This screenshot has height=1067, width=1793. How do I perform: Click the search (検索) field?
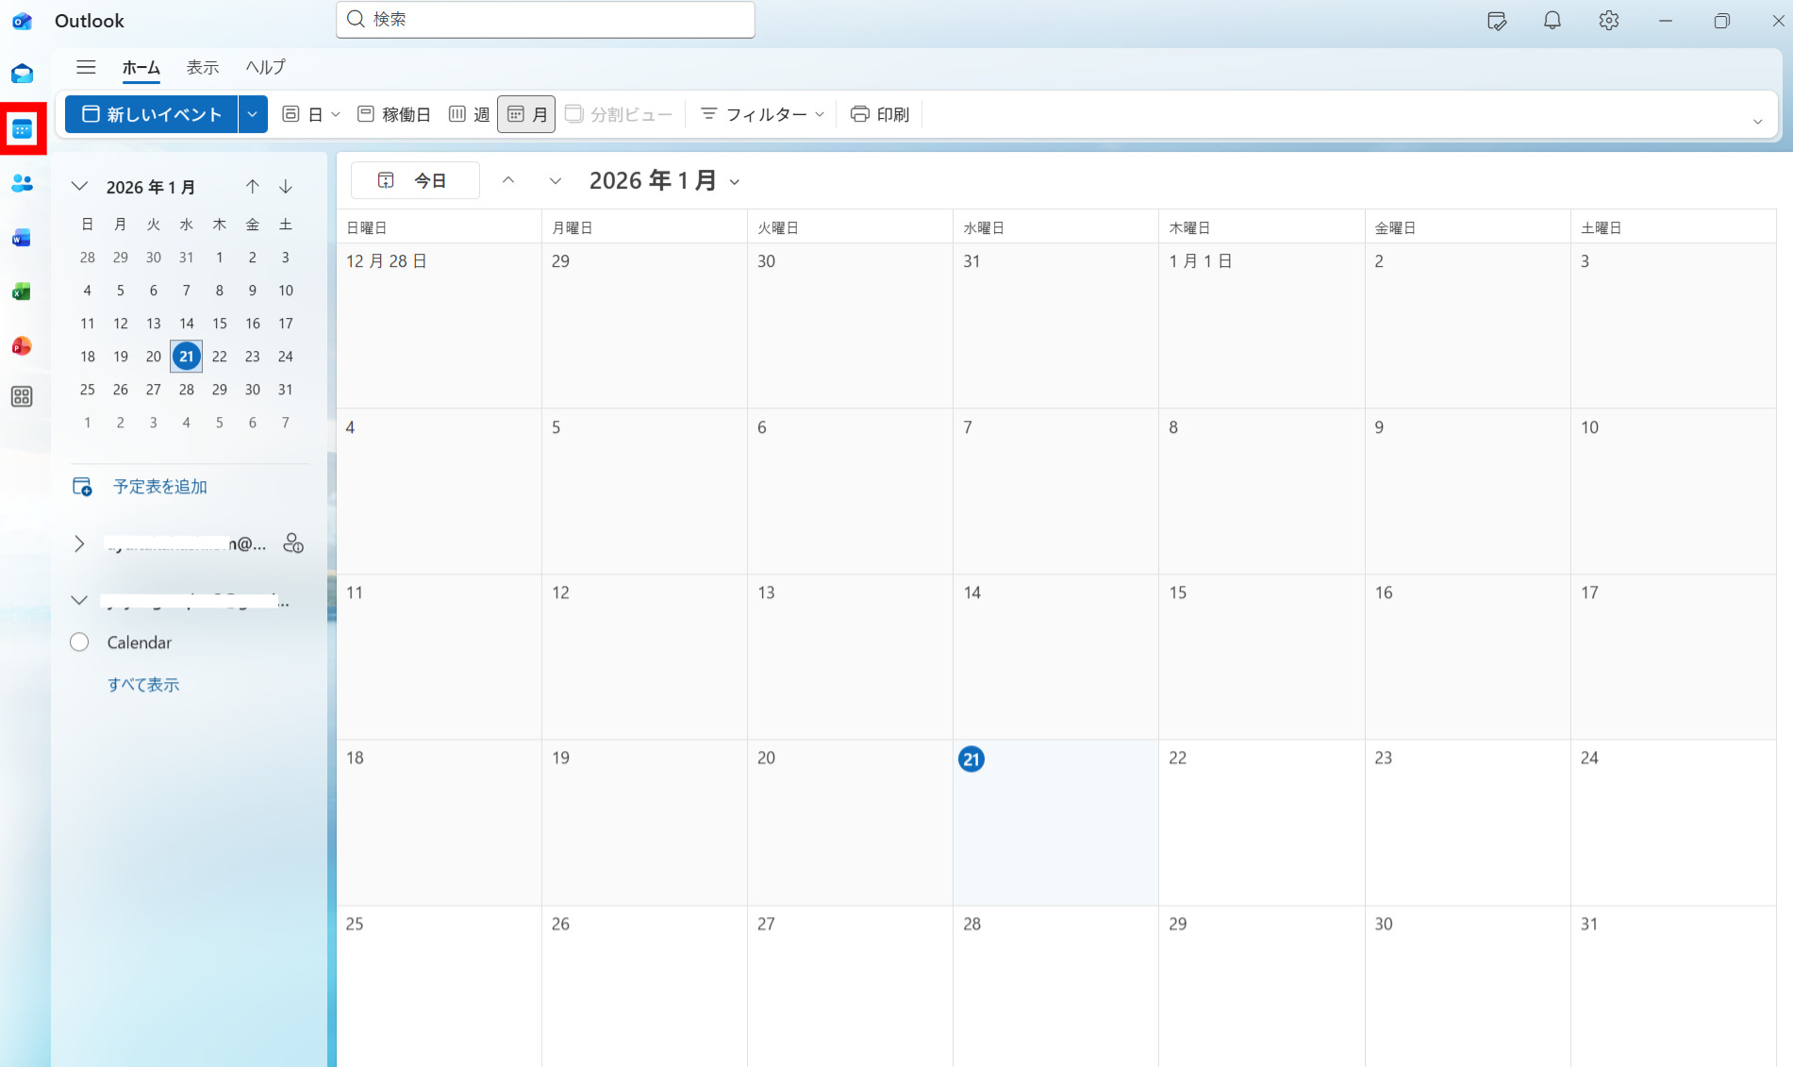pos(545,20)
